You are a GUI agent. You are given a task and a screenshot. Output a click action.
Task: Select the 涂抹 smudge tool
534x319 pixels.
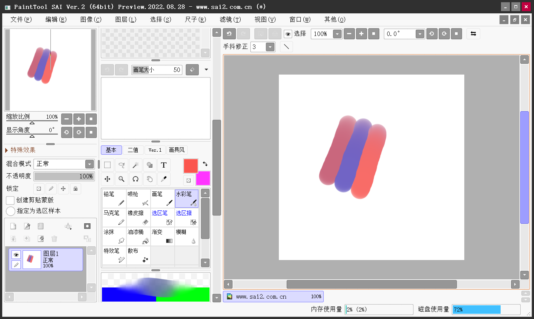pos(114,236)
